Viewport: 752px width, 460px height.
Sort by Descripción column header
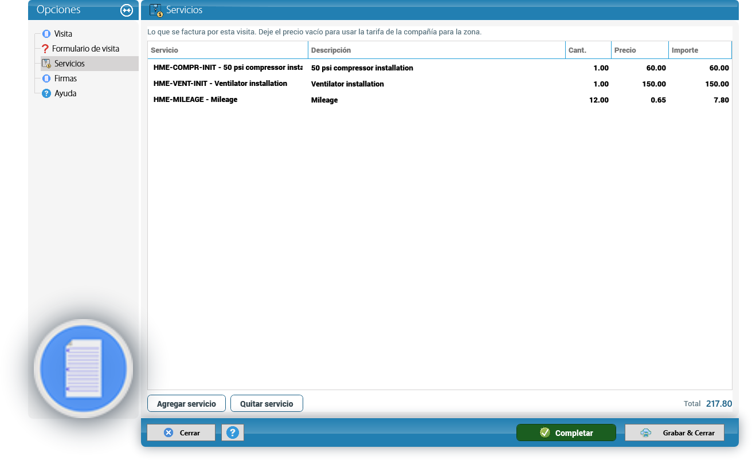[437, 50]
